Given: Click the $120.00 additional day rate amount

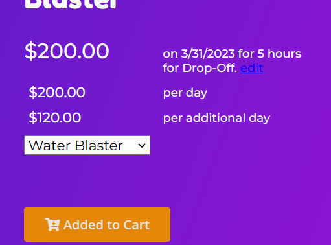Looking at the screenshot, I should [x=55, y=118].
